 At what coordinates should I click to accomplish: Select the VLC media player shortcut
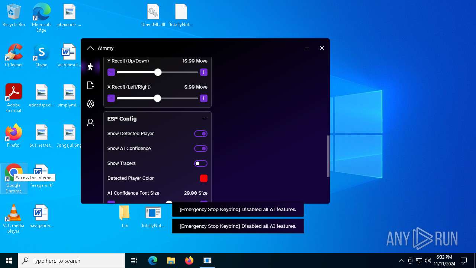[x=14, y=219]
